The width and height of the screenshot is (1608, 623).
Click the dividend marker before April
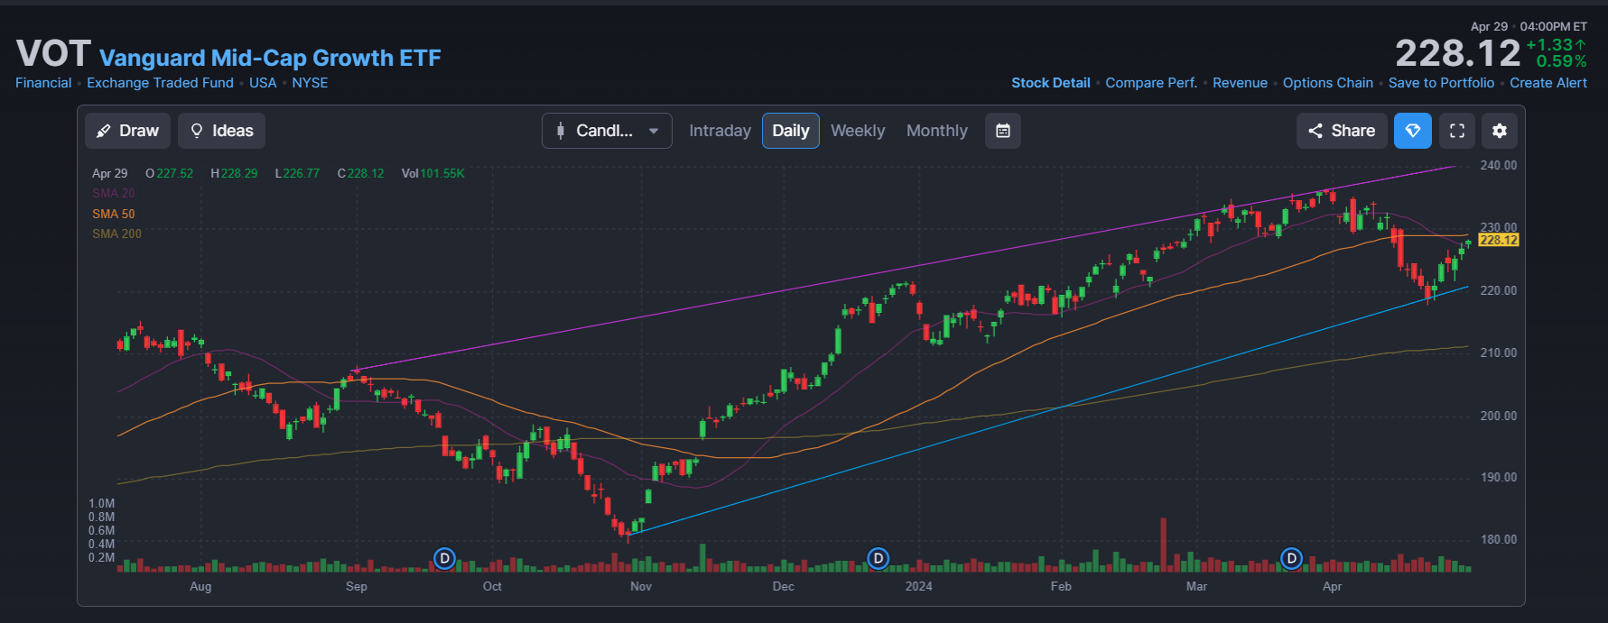coord(1292,559)
